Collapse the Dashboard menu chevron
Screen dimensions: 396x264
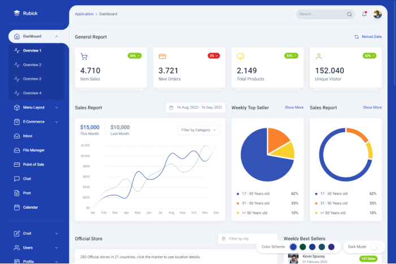(57, 36)
